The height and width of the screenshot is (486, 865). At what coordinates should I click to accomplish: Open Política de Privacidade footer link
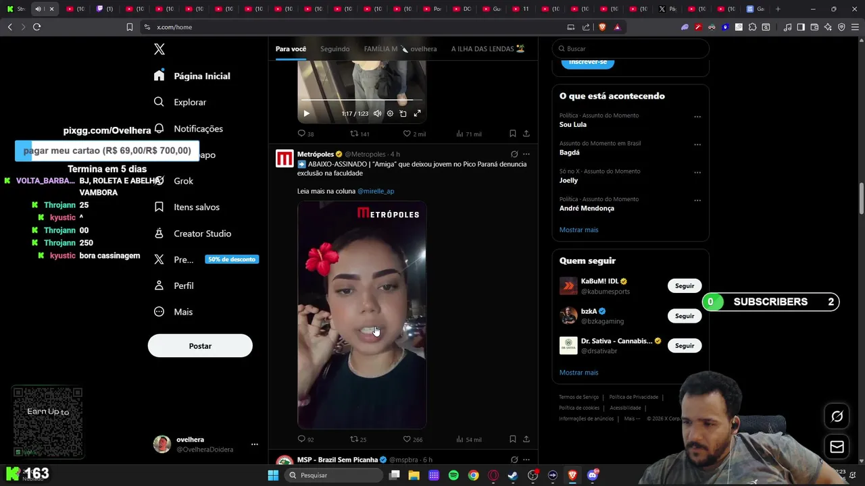(x=633, y=397)
